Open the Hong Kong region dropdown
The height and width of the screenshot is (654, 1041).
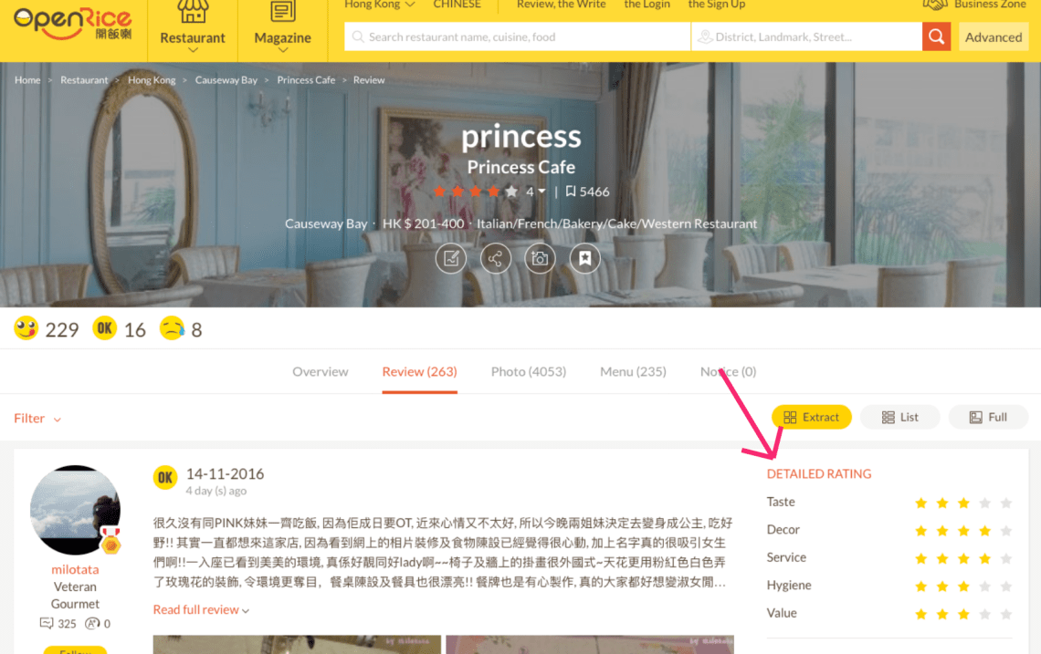379,5
